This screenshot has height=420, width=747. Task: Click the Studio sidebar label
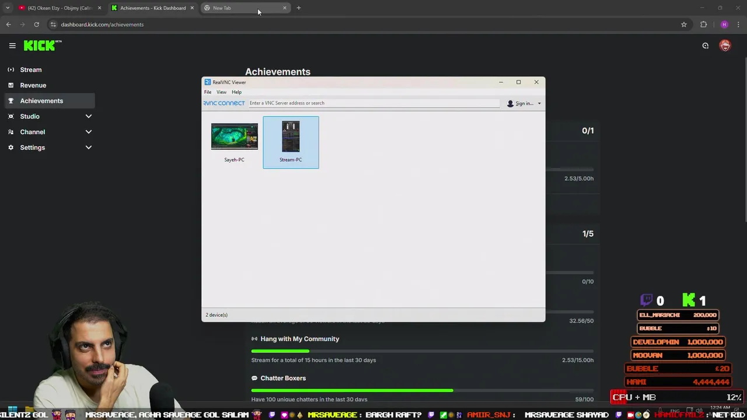coord(30,117)
